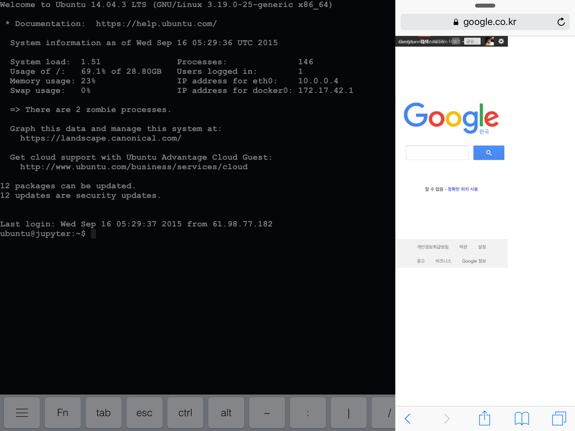Open the Google 정보 footer link
Screen dimensions: 575x431
coord(474,261)
